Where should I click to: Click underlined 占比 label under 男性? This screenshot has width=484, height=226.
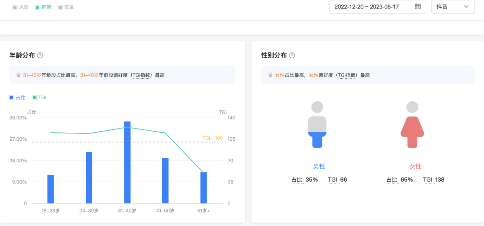(297, 180)
